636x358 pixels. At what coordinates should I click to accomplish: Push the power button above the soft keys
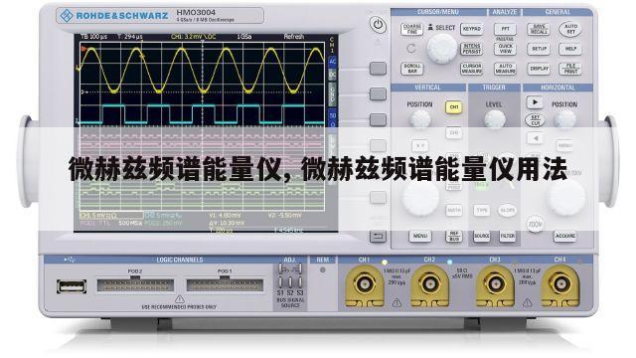(378, 25)
